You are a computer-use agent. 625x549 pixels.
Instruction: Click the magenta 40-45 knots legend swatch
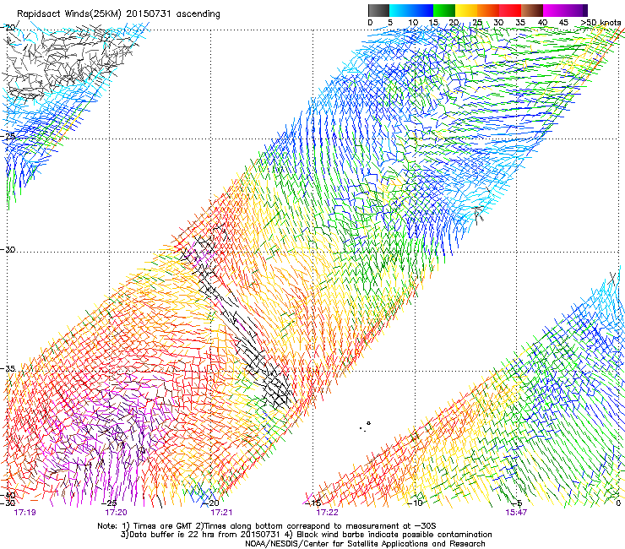tap(554, 10)
